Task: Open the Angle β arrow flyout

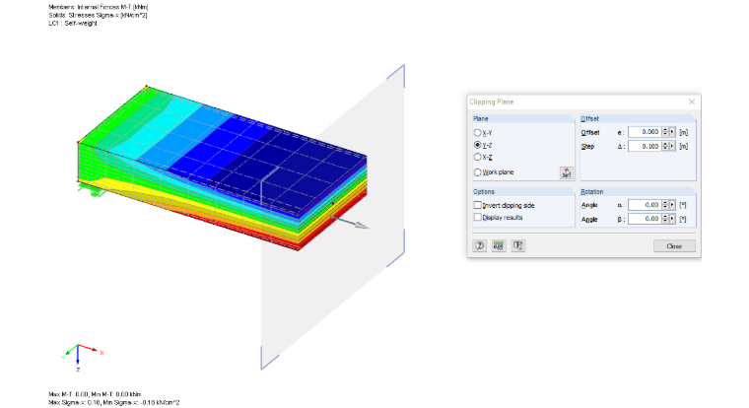Action: [672, 219]
